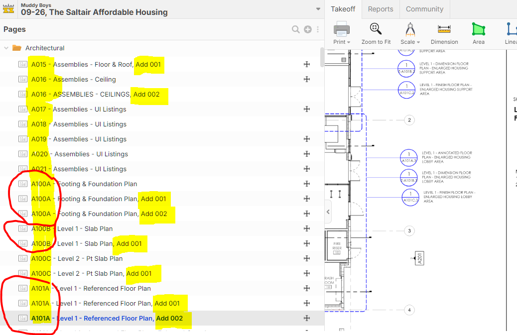Viewport: 517px width, 335px height.
Task: Click the A201 section marker on drawing
Action: coord(420,259)
